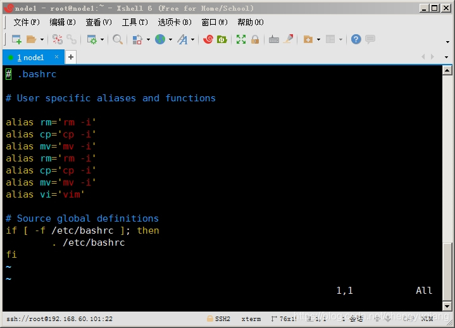Screen dimensions: 455x328
Task: Expand the color scheme dropdown arrow
Action: pos(148,39)
